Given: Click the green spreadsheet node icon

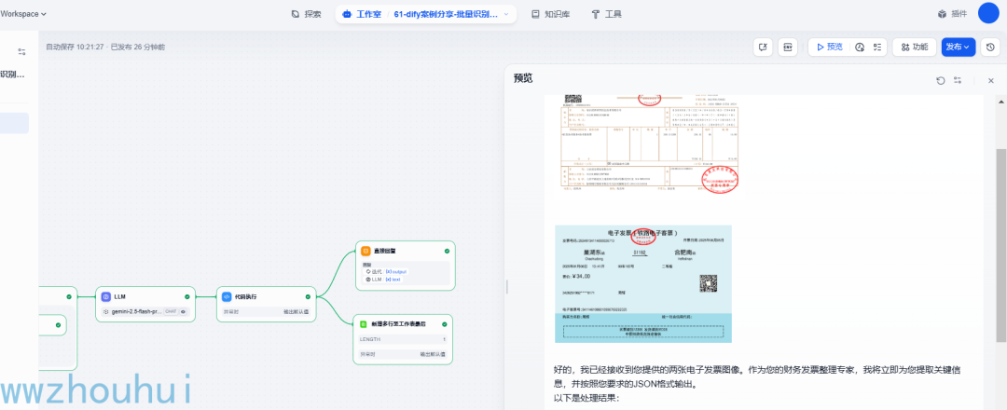Looking at the screenshot, I should pyautogui.click(x=364, y=324).
